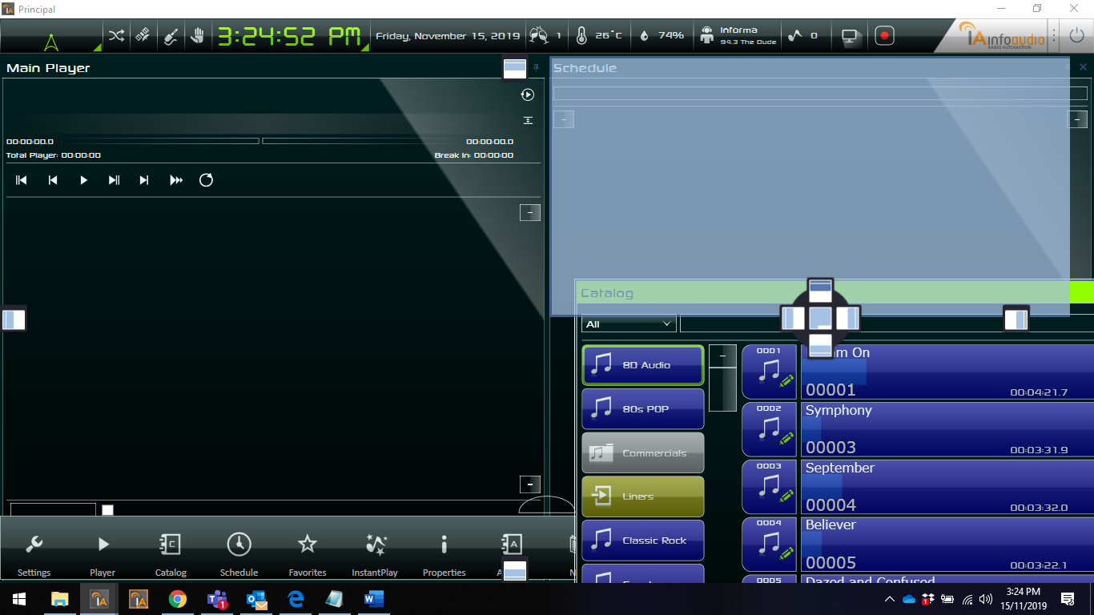
Task: Select the shuffle icon in the top toolbar
Action: click(115, 36)
